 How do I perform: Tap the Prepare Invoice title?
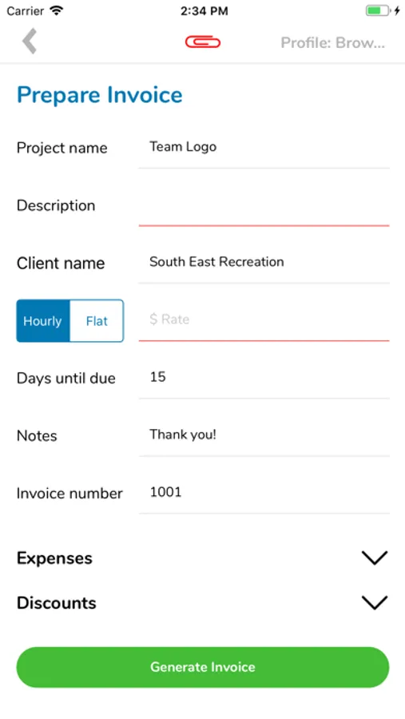point(100,95)
